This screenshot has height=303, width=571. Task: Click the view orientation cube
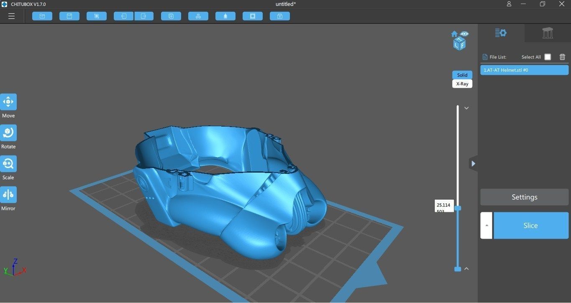click(459, 43)
